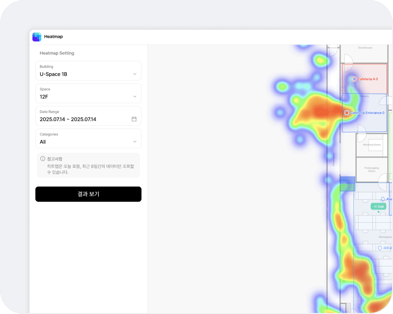
Task: Click the Cafeteria Enterance 0 zone marker icon
Action: 347,112
